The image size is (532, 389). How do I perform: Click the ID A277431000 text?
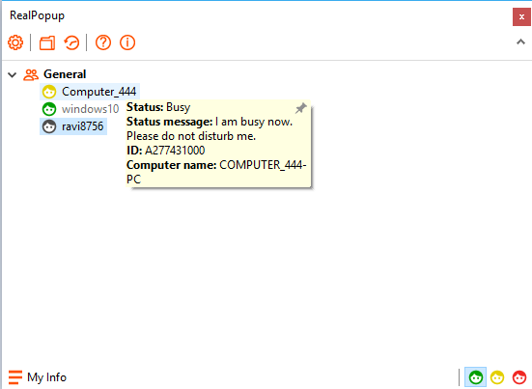tap(165, 151)
